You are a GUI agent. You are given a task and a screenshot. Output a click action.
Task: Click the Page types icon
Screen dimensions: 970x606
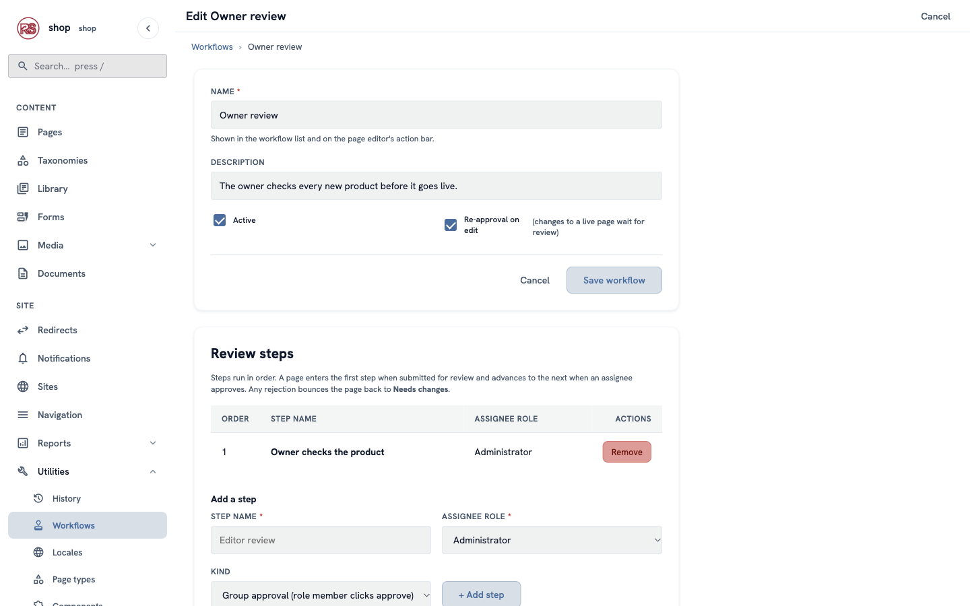38,579
